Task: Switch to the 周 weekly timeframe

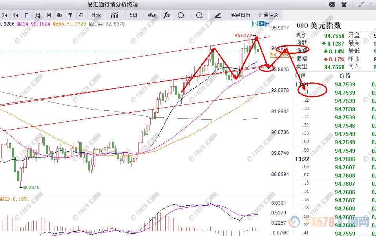Action: tap(38, 15)
